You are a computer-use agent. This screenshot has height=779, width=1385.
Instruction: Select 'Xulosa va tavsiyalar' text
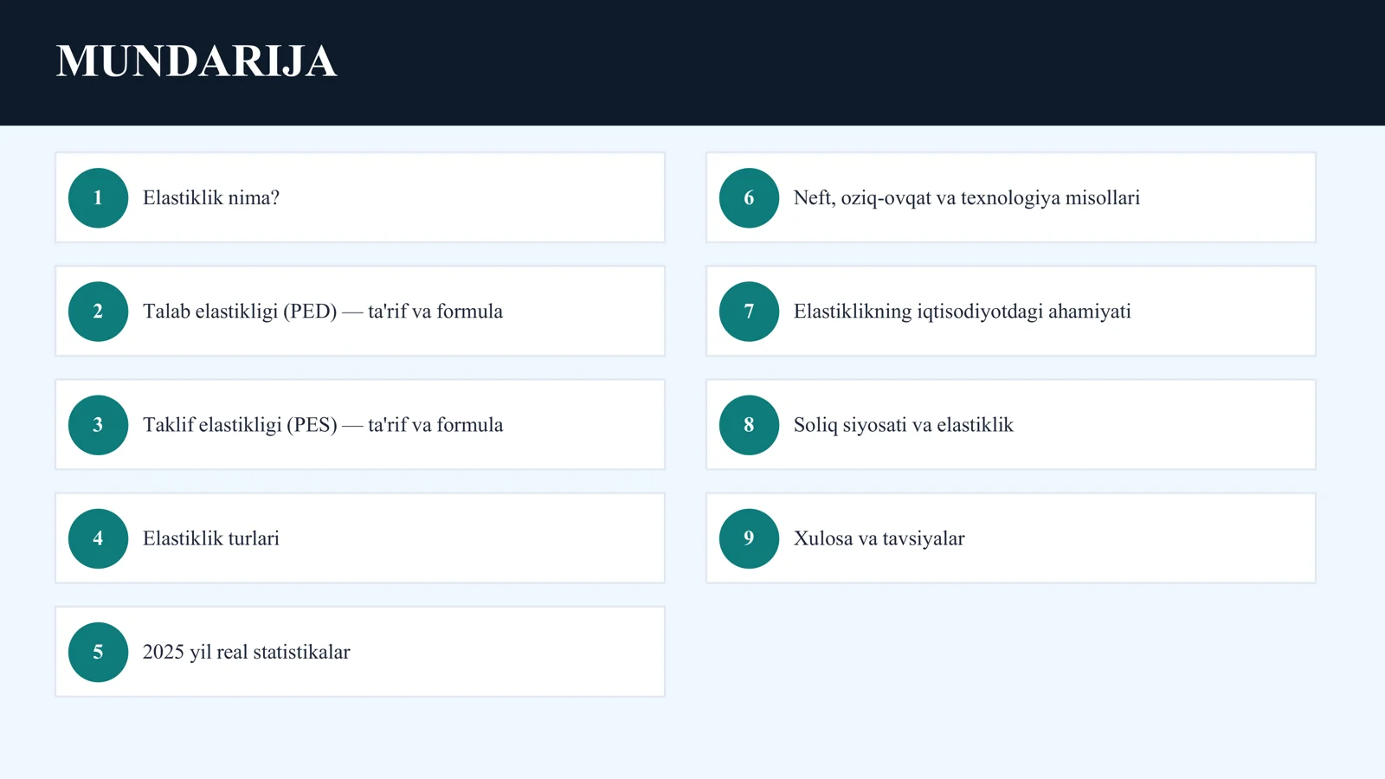(x=879, y=538)
